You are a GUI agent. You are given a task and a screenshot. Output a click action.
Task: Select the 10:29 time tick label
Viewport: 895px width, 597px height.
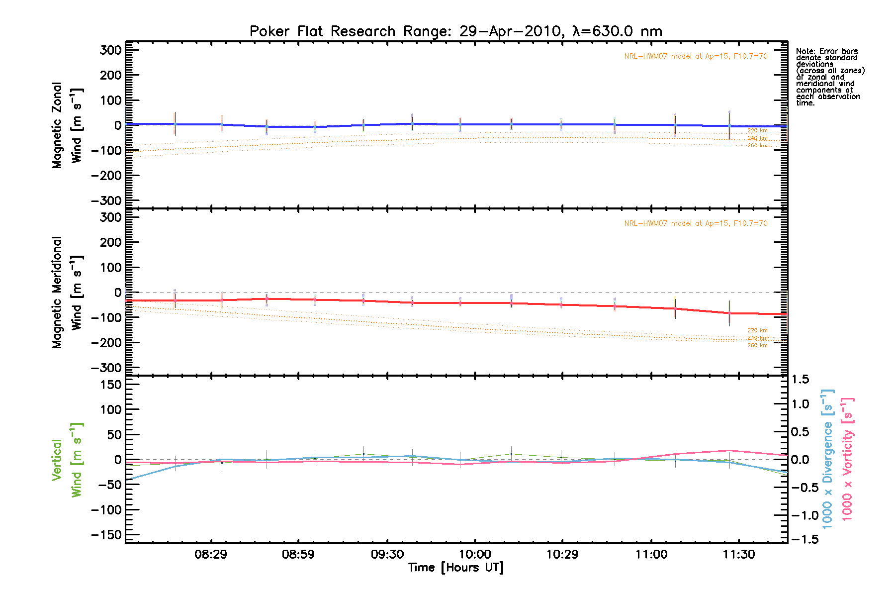(562, 554)
